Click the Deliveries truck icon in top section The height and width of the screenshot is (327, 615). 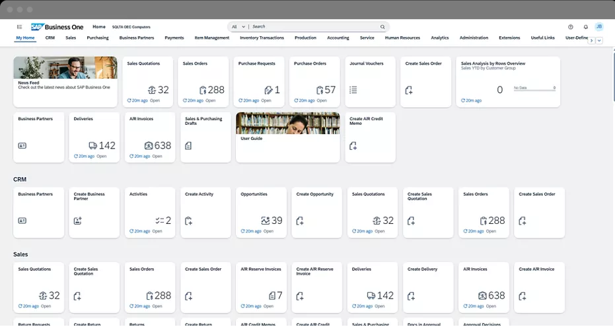click(x=92, y=145)
